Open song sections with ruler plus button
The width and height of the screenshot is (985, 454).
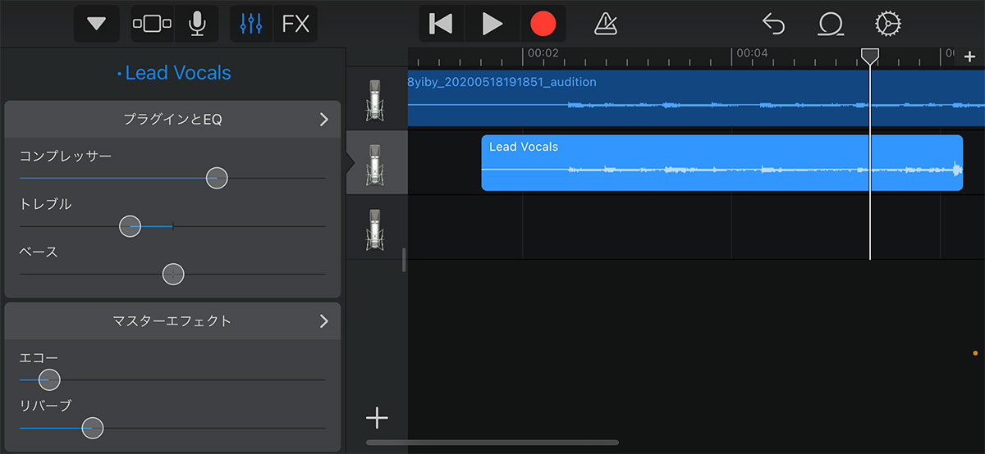click(969, 57)
